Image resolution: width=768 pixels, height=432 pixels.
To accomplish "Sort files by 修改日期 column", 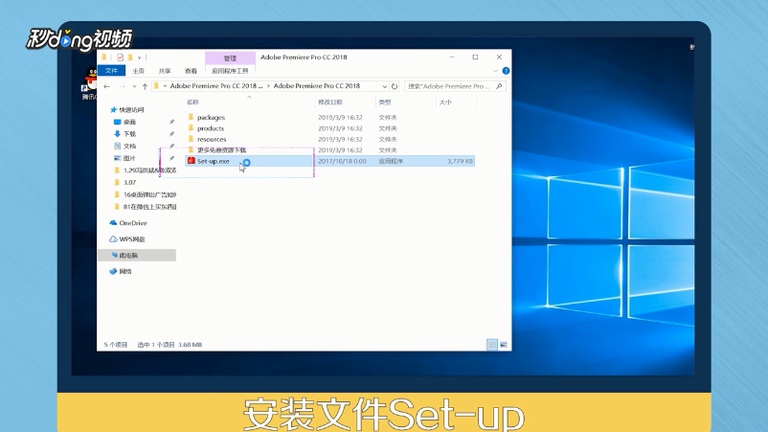I will point(330,102).
